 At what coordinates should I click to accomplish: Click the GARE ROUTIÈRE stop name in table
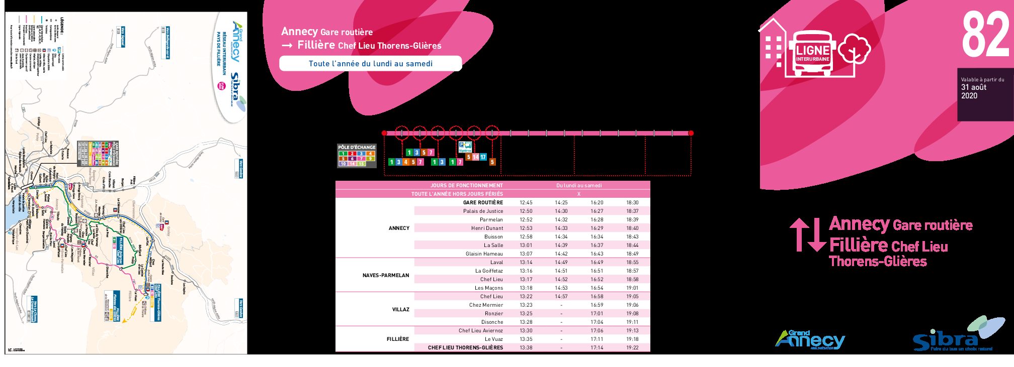(483, 202)
